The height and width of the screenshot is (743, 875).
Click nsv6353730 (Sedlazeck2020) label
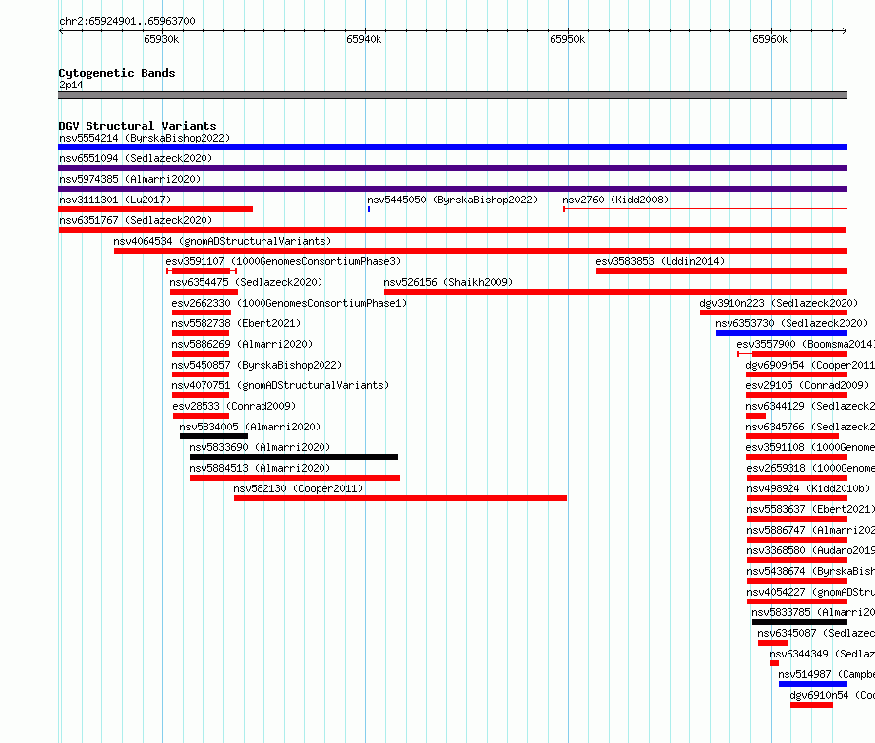[x=791, y=323]
